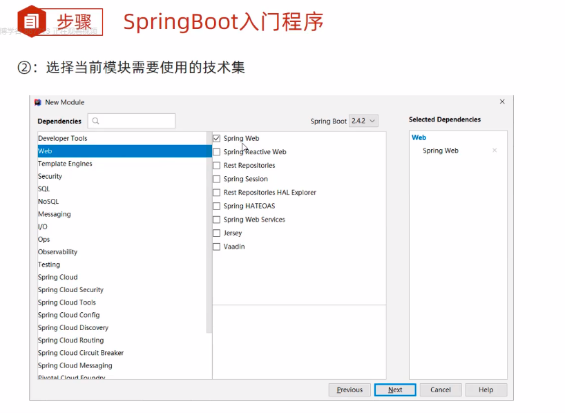Viewport: 565px width, 413px height.
Task: Choose Template Engines category
Action: point(122,164)
